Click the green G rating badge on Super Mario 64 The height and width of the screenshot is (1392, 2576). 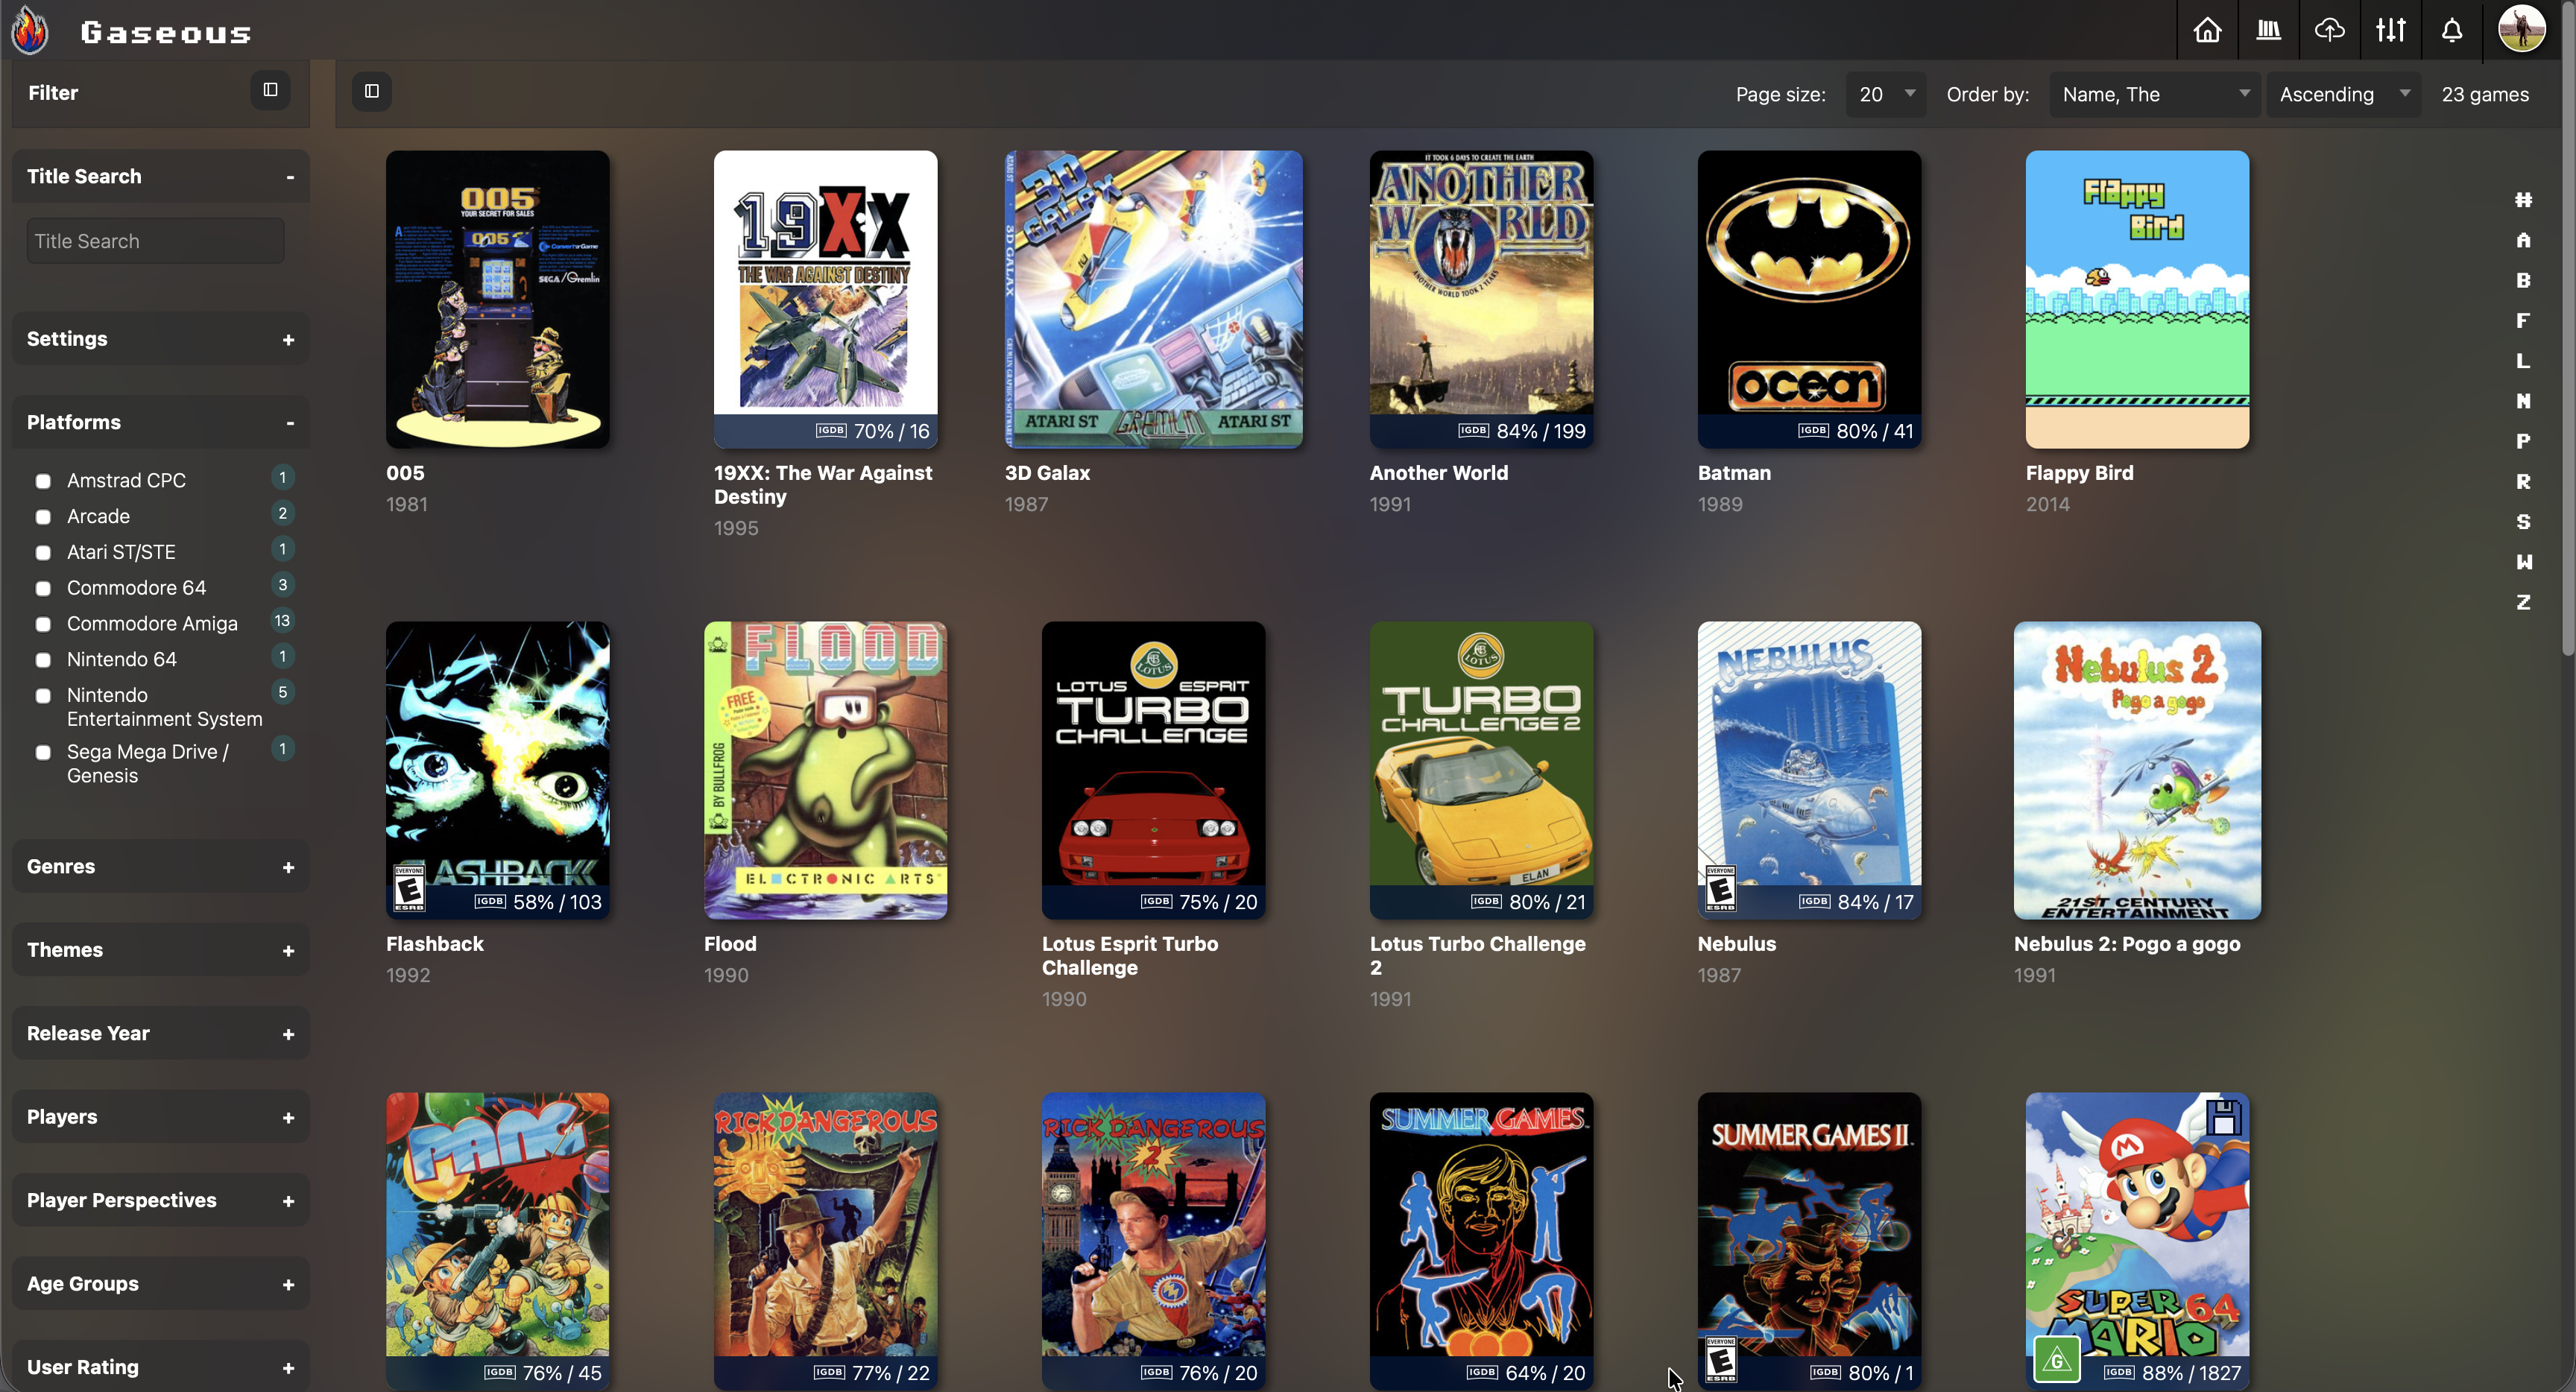click(x=2056, y=1360)
